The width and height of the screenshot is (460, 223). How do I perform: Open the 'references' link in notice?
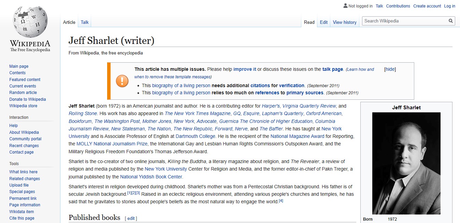pyautogui.click(x=267, y=93)
